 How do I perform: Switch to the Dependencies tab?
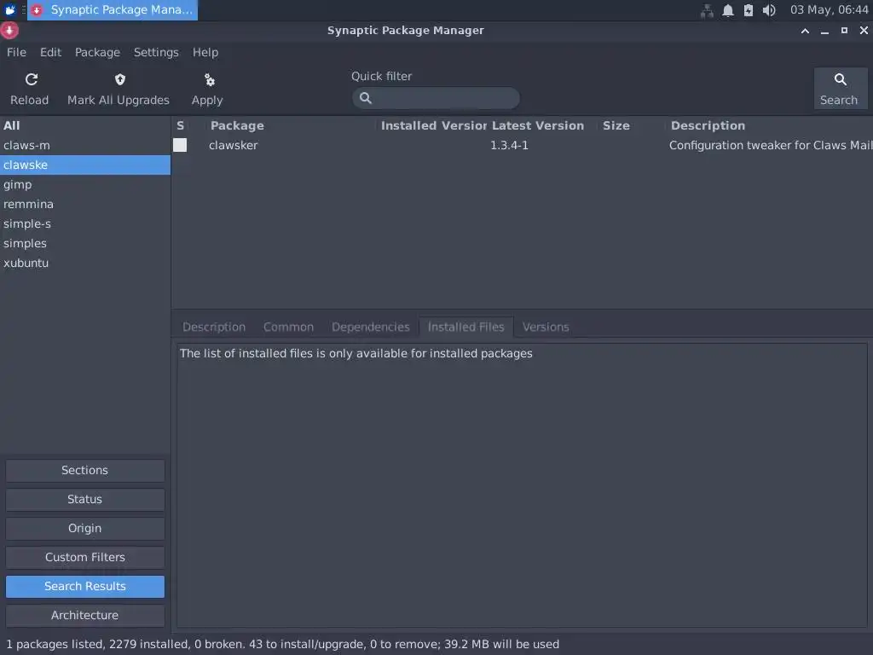pos(371,327)
